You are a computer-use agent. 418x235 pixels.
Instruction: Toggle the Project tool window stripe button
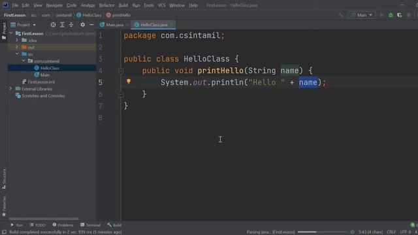[x=4, y=31]
